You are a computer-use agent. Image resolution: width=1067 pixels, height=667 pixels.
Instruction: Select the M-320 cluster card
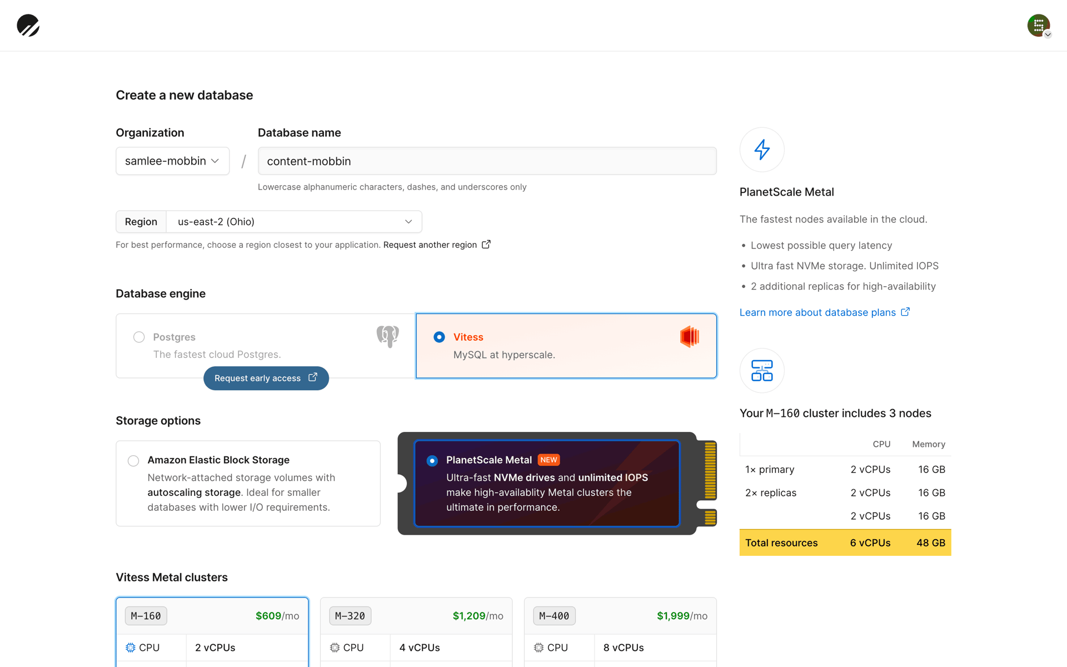416,632
